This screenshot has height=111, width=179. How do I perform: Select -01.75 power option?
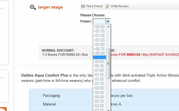100,84
